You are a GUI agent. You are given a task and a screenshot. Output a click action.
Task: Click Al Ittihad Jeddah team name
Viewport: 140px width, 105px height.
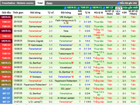tap(66, 98)
